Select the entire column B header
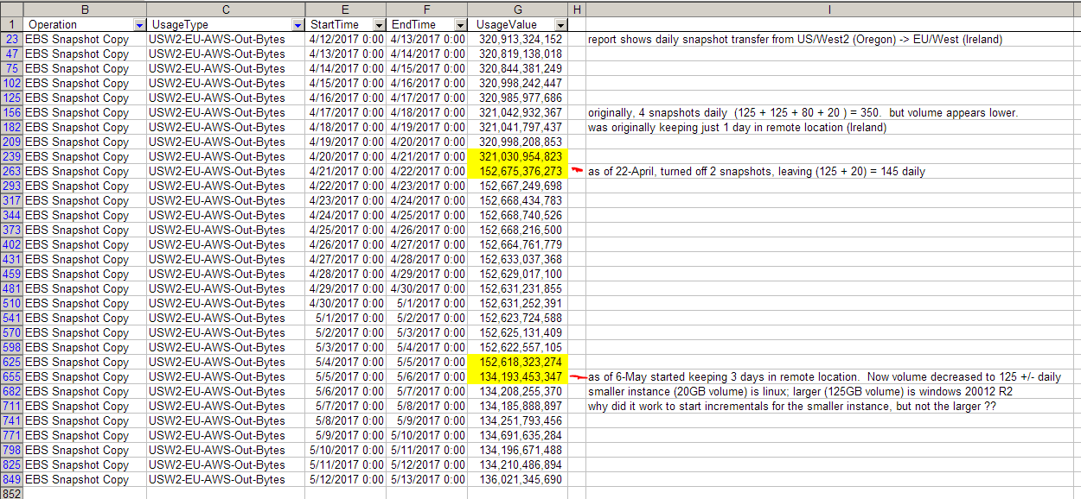 [84, 9]
